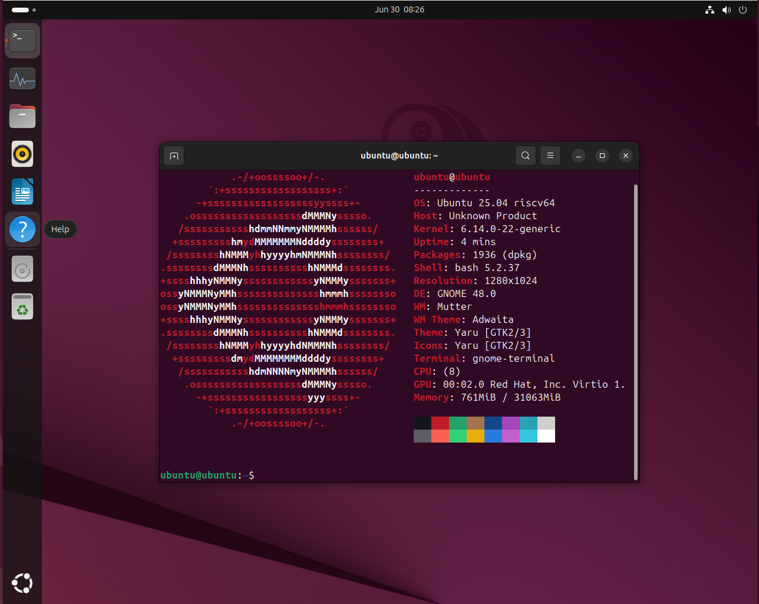The width and height of the screenshot is (759, 604).
Task: Click the 'CPU: (8)' line
Action: click(x=437, y=371)
